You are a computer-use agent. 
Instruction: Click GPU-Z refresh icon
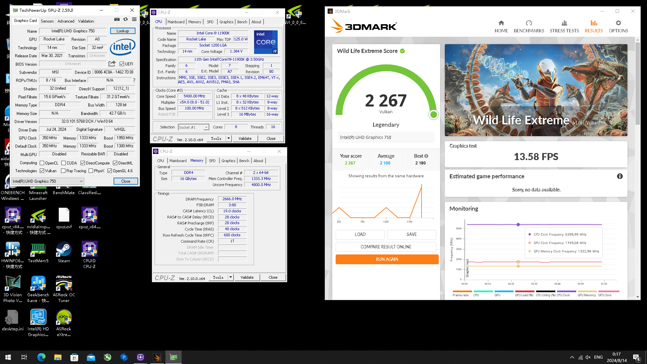(126, 20)
